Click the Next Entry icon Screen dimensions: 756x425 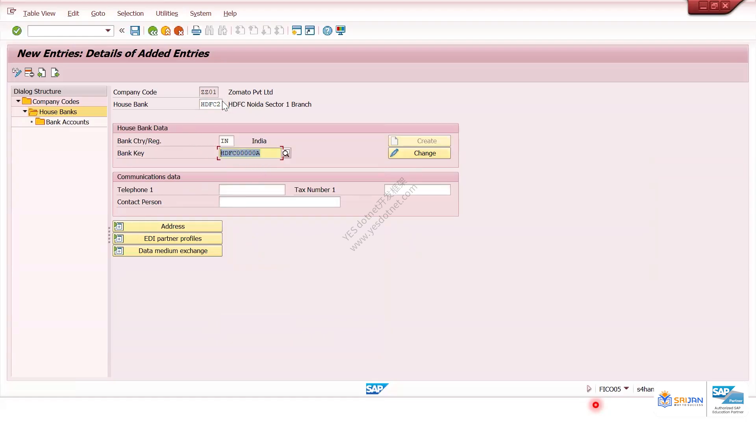[x=55, y=73]
